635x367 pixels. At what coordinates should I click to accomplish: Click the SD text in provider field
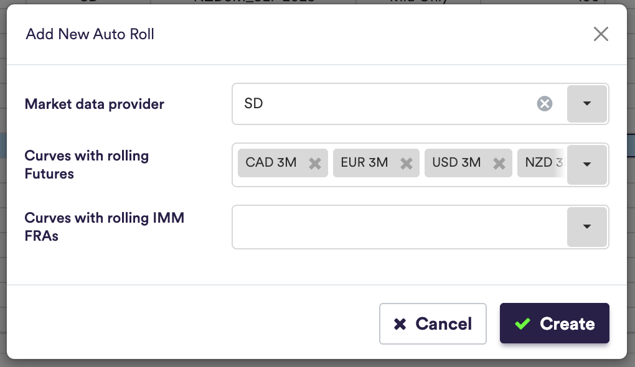(254, 104)
